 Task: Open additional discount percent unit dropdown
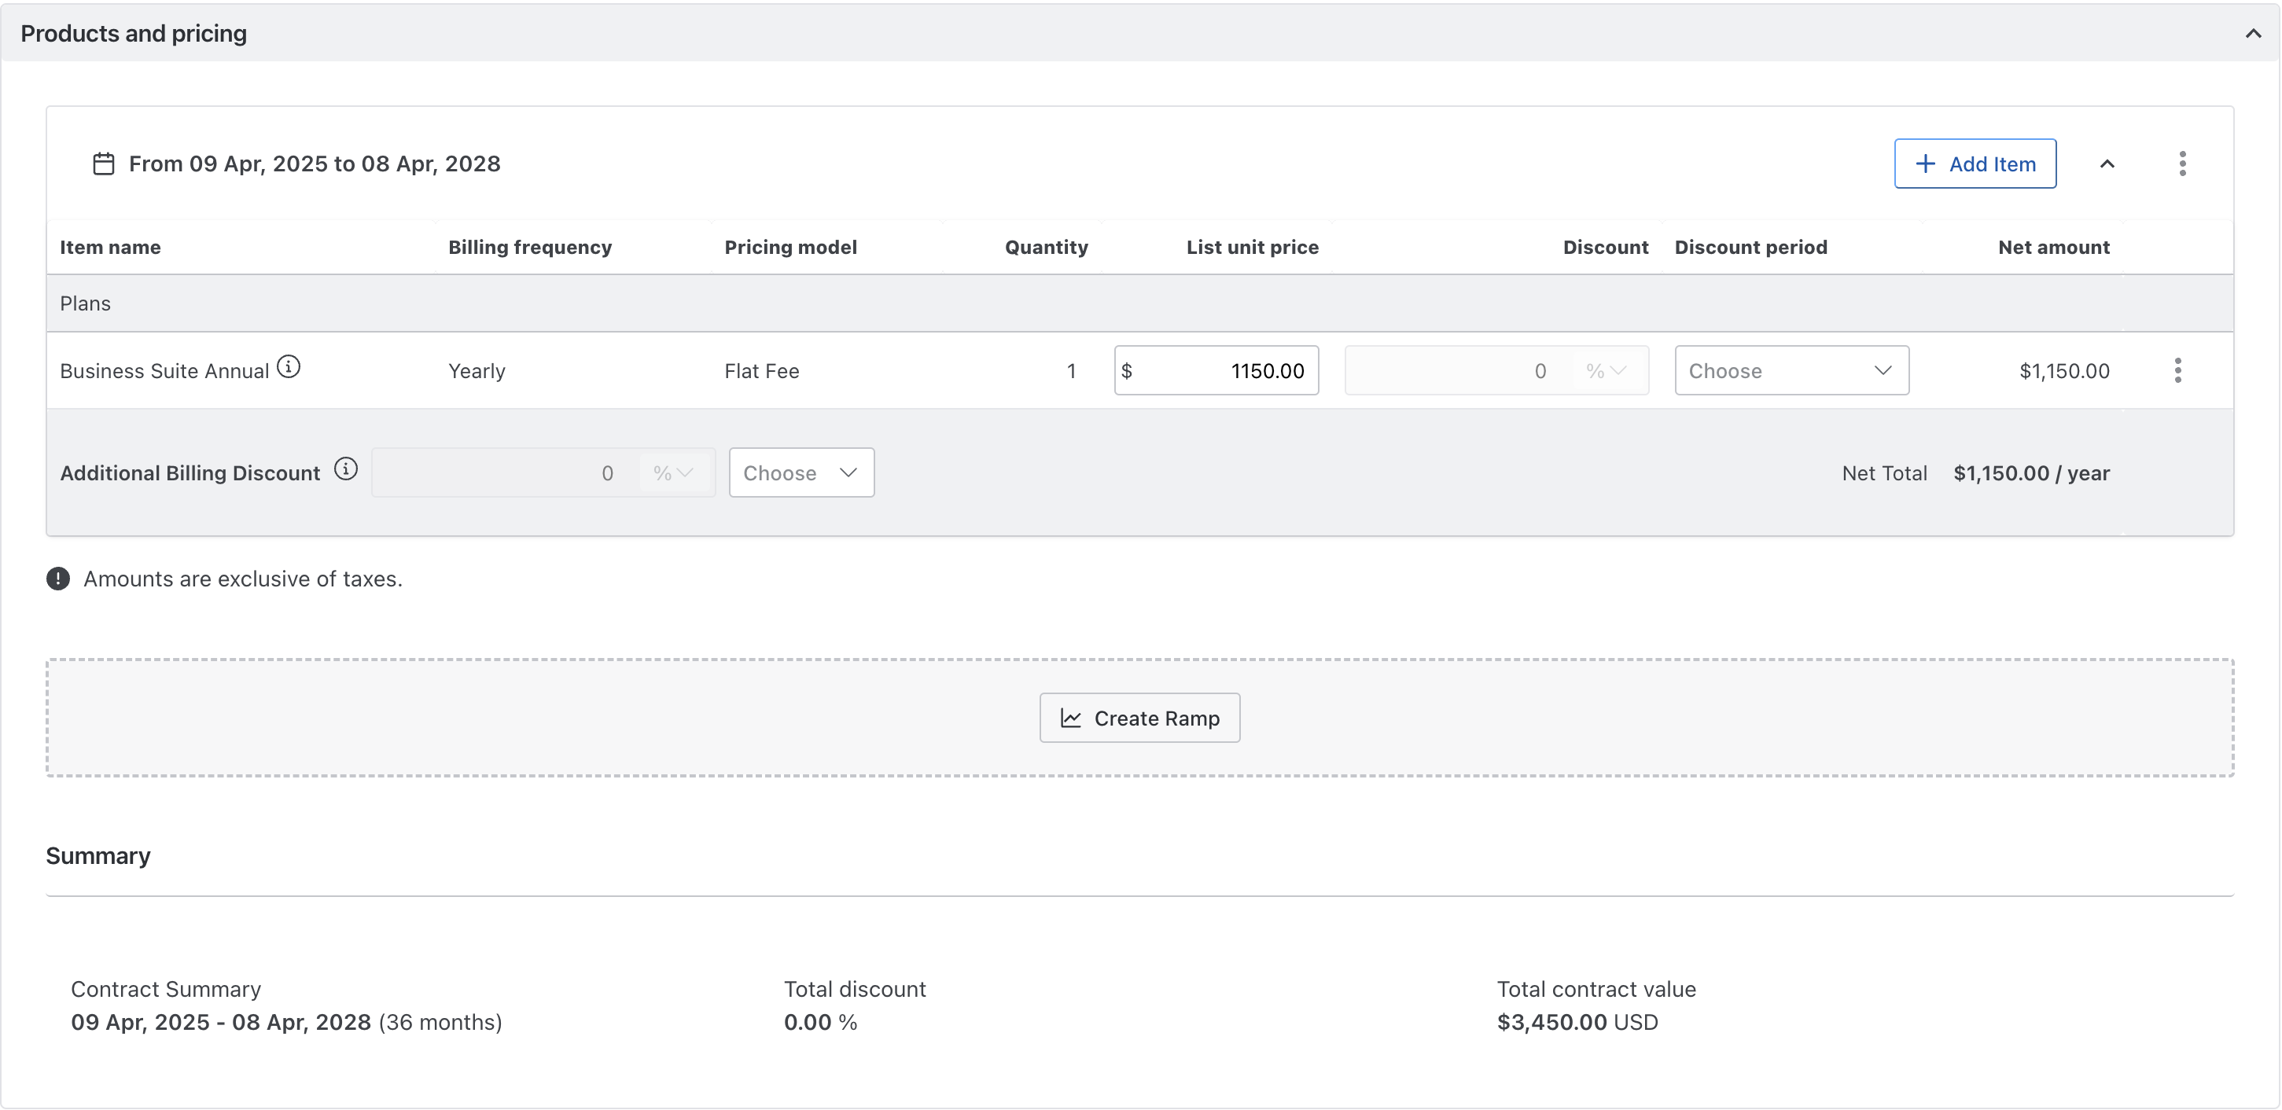[x=673, y=473]
